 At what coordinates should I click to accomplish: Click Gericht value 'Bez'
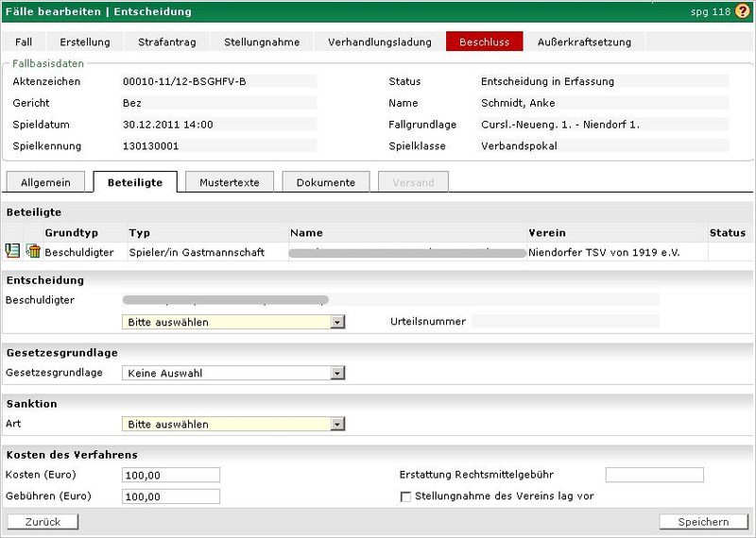(x=132, y=103)
